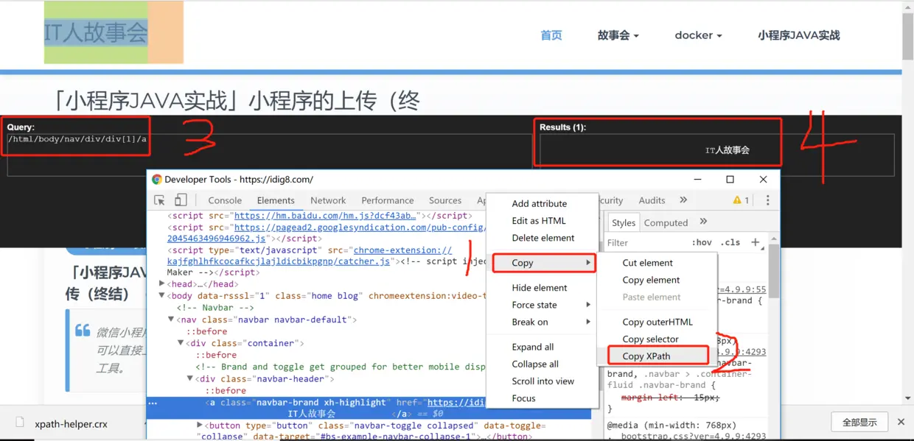Switch to the Console tab
Viewport: 914px width, 441px height.
pyautogui.click(x=225, y=200)
